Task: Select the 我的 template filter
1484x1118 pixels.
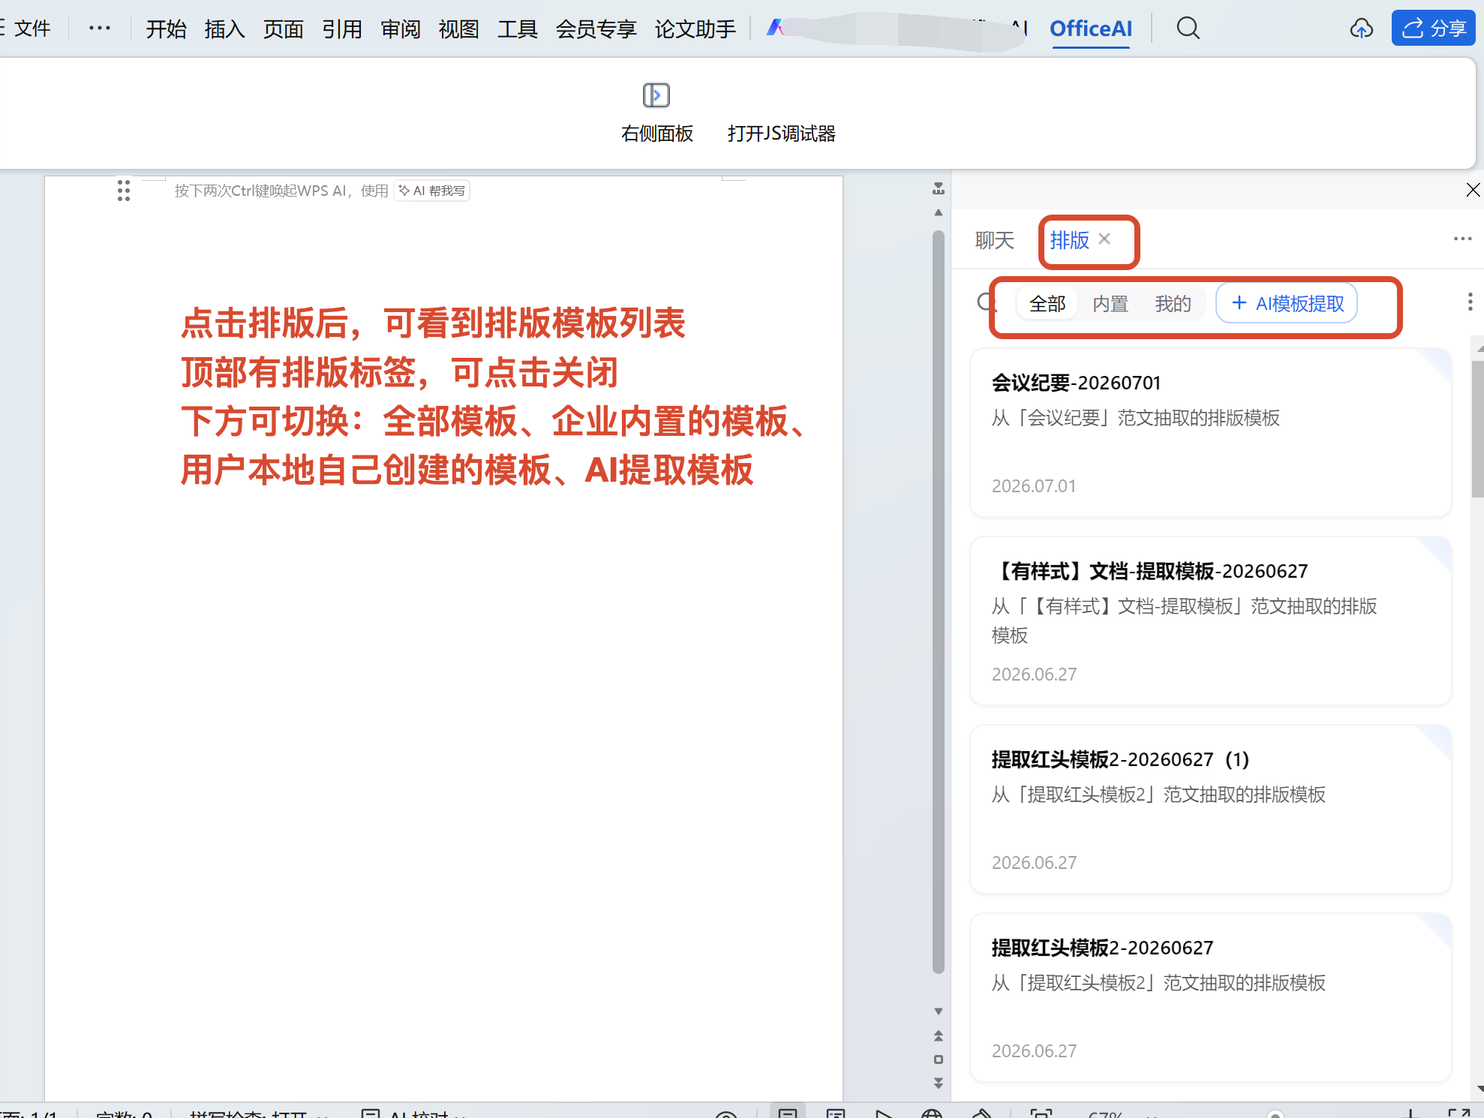Action: pos(1173,303)
